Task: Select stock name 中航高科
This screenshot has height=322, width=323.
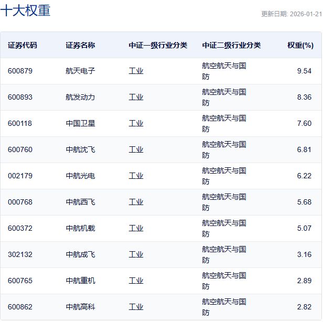Action: 80,307
